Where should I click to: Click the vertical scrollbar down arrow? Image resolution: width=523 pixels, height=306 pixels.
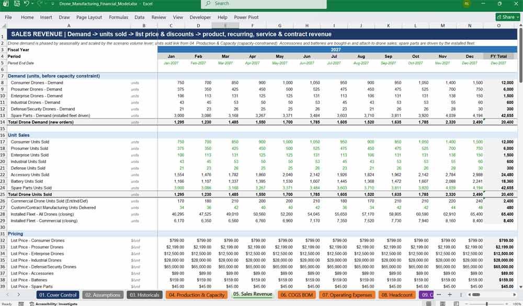click(x=521, y=287)
